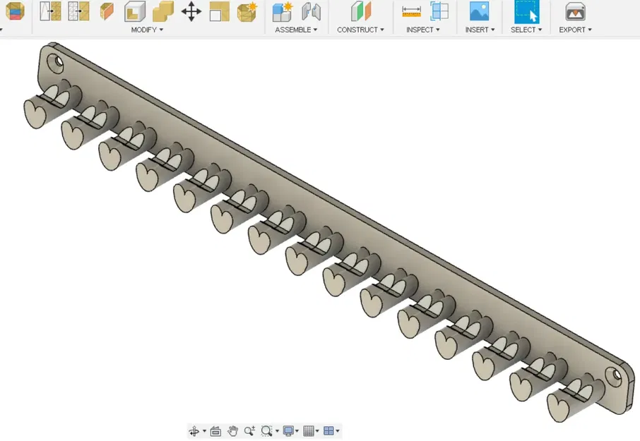
Task: Activate the Zoom tool
Action: pyautogui.click(x=249, y=431)
